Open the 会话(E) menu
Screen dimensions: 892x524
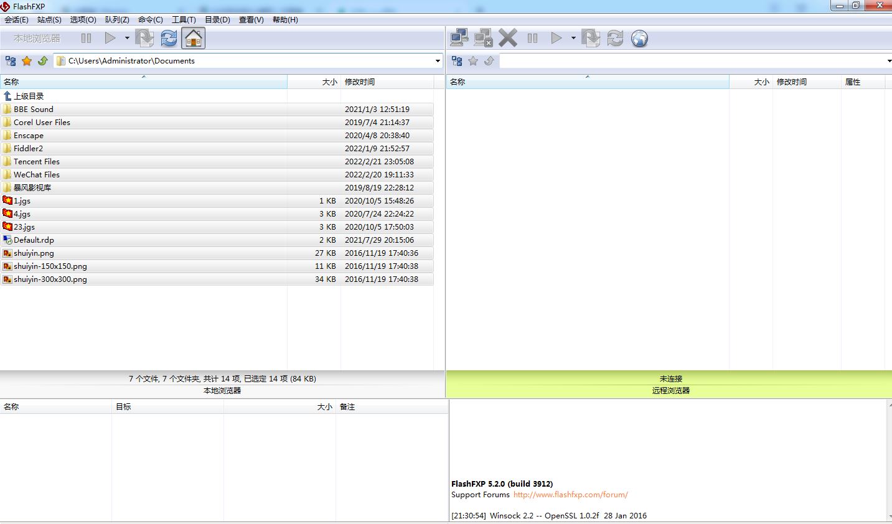17,20
